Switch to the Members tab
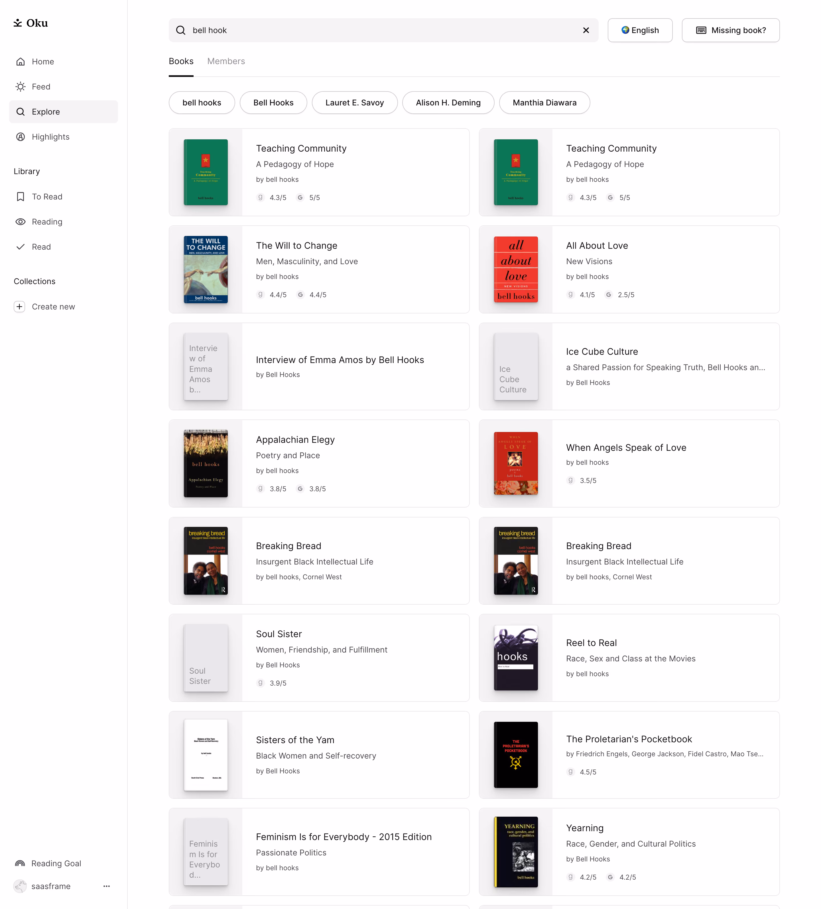The height and width of the screenshot is (909, 821). tap(226, 61)
